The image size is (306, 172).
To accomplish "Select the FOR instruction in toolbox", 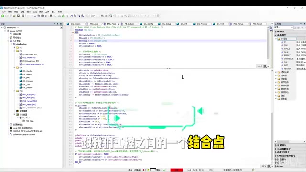I will 286,45.
